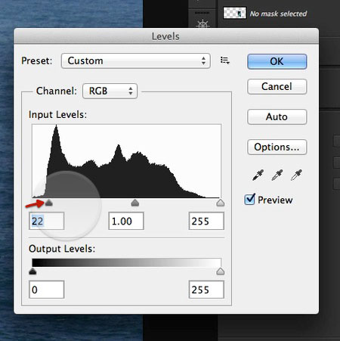Click the output white slider handle
Screen dimensions: 340x341
click(x=221, y=271)
